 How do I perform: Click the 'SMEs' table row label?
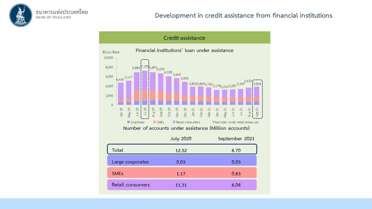(118, 173)
